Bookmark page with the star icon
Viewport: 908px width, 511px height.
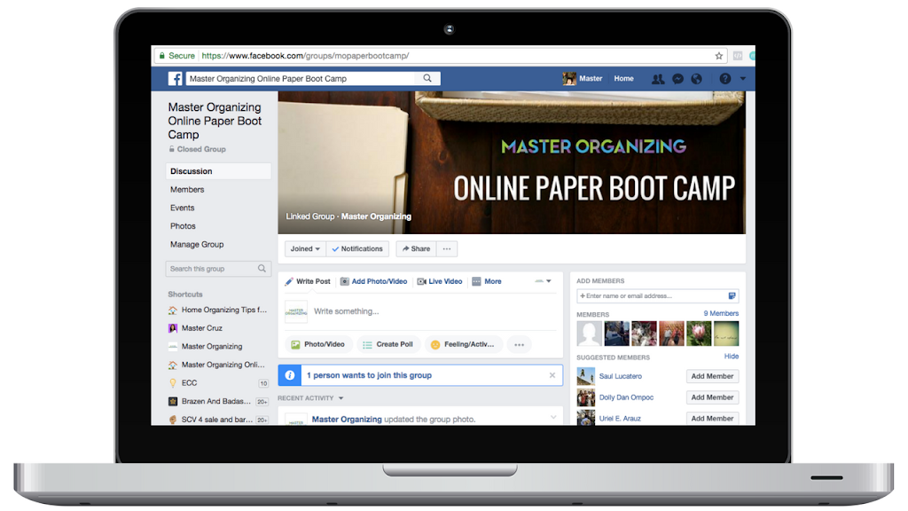(718, 56)
